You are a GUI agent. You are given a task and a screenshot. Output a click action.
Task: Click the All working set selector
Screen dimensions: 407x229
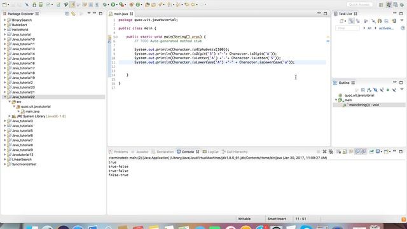pyautogui.click(x=369, y=28)
